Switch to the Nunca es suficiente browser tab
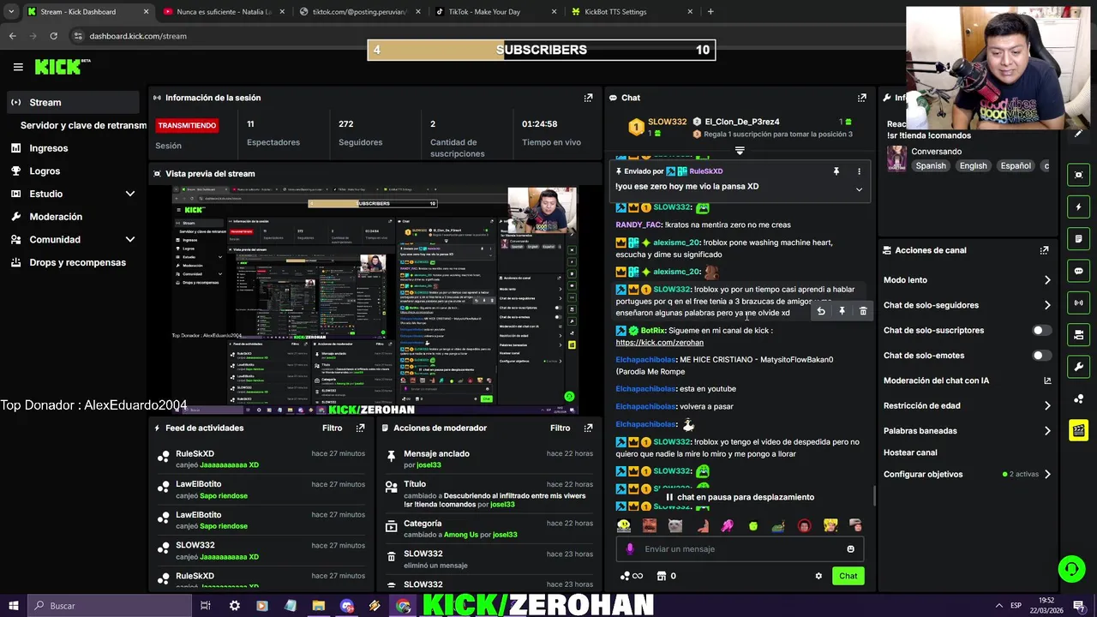This screenshot has height=617, width=1097. [221, 12]
